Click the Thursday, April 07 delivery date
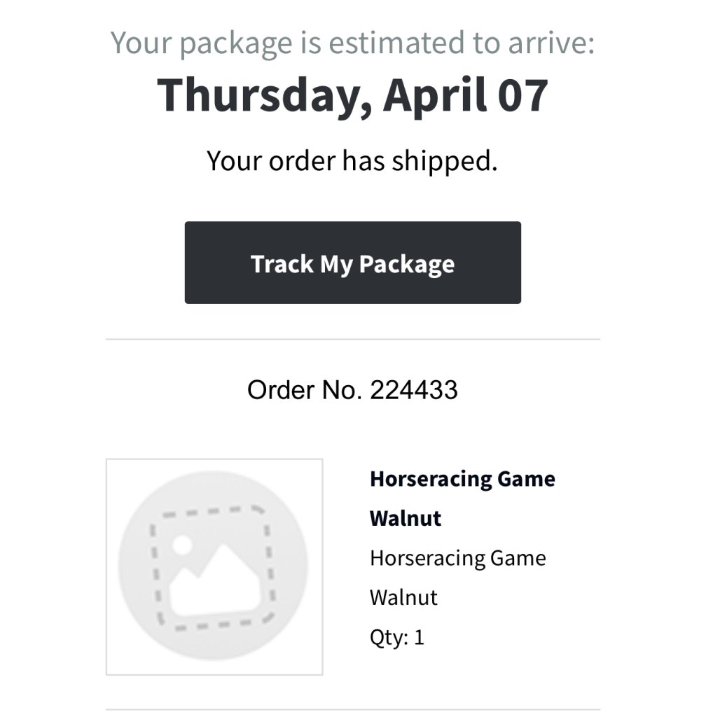Image resolution: width=706 pixels, height=717 pixels. click(352, 95)
